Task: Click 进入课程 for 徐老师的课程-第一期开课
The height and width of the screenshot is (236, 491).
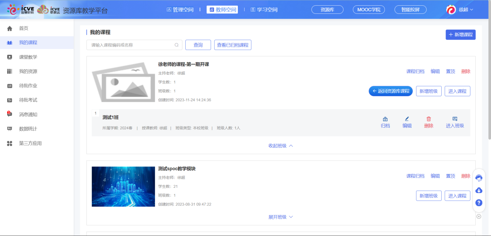Action: (x=457, y=91)
